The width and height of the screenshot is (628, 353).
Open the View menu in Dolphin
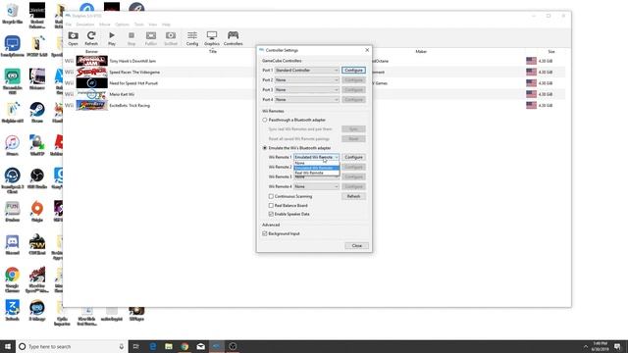click(153, 25)
